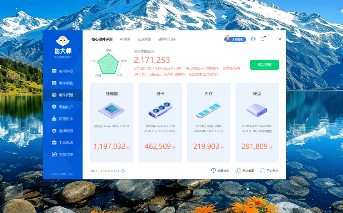Viewport: 343px width, 213px height.
Task: Open 历史跑分 score history
Action: [x=269, y=171]
